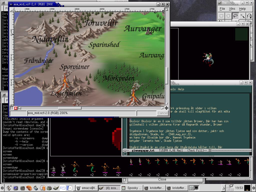This screenshot has height=192, width=256.
Task: Toggle the selection-mode dashed square button
Action: click(x=11, y=108)
